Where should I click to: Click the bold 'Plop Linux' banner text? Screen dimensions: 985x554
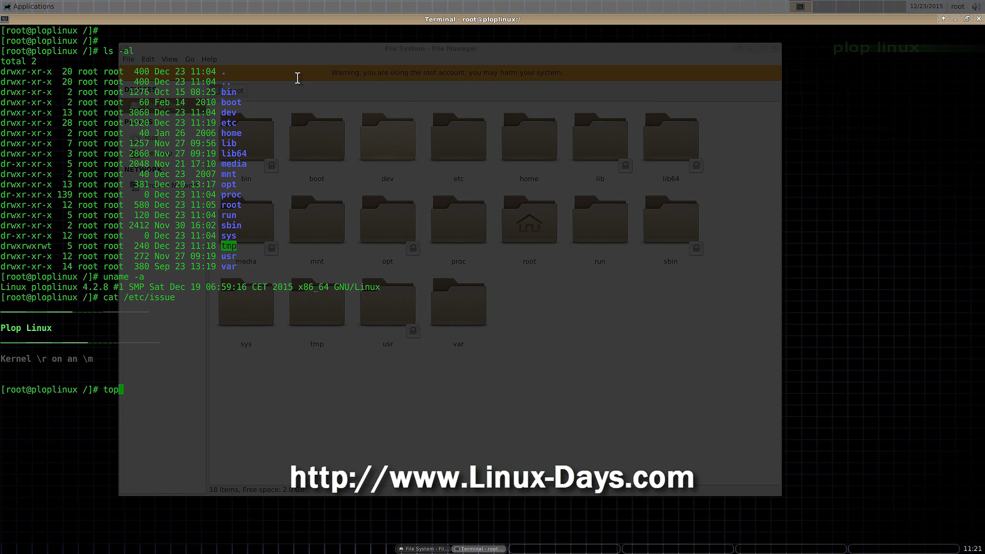coord(26,328)
